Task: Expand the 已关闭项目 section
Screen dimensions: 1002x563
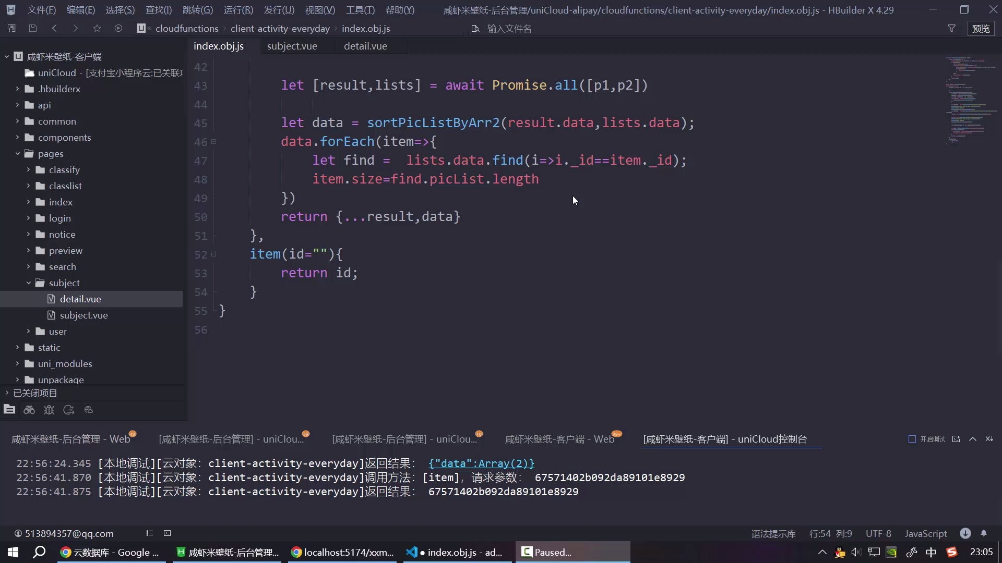Action: click(x=7, y=393)
